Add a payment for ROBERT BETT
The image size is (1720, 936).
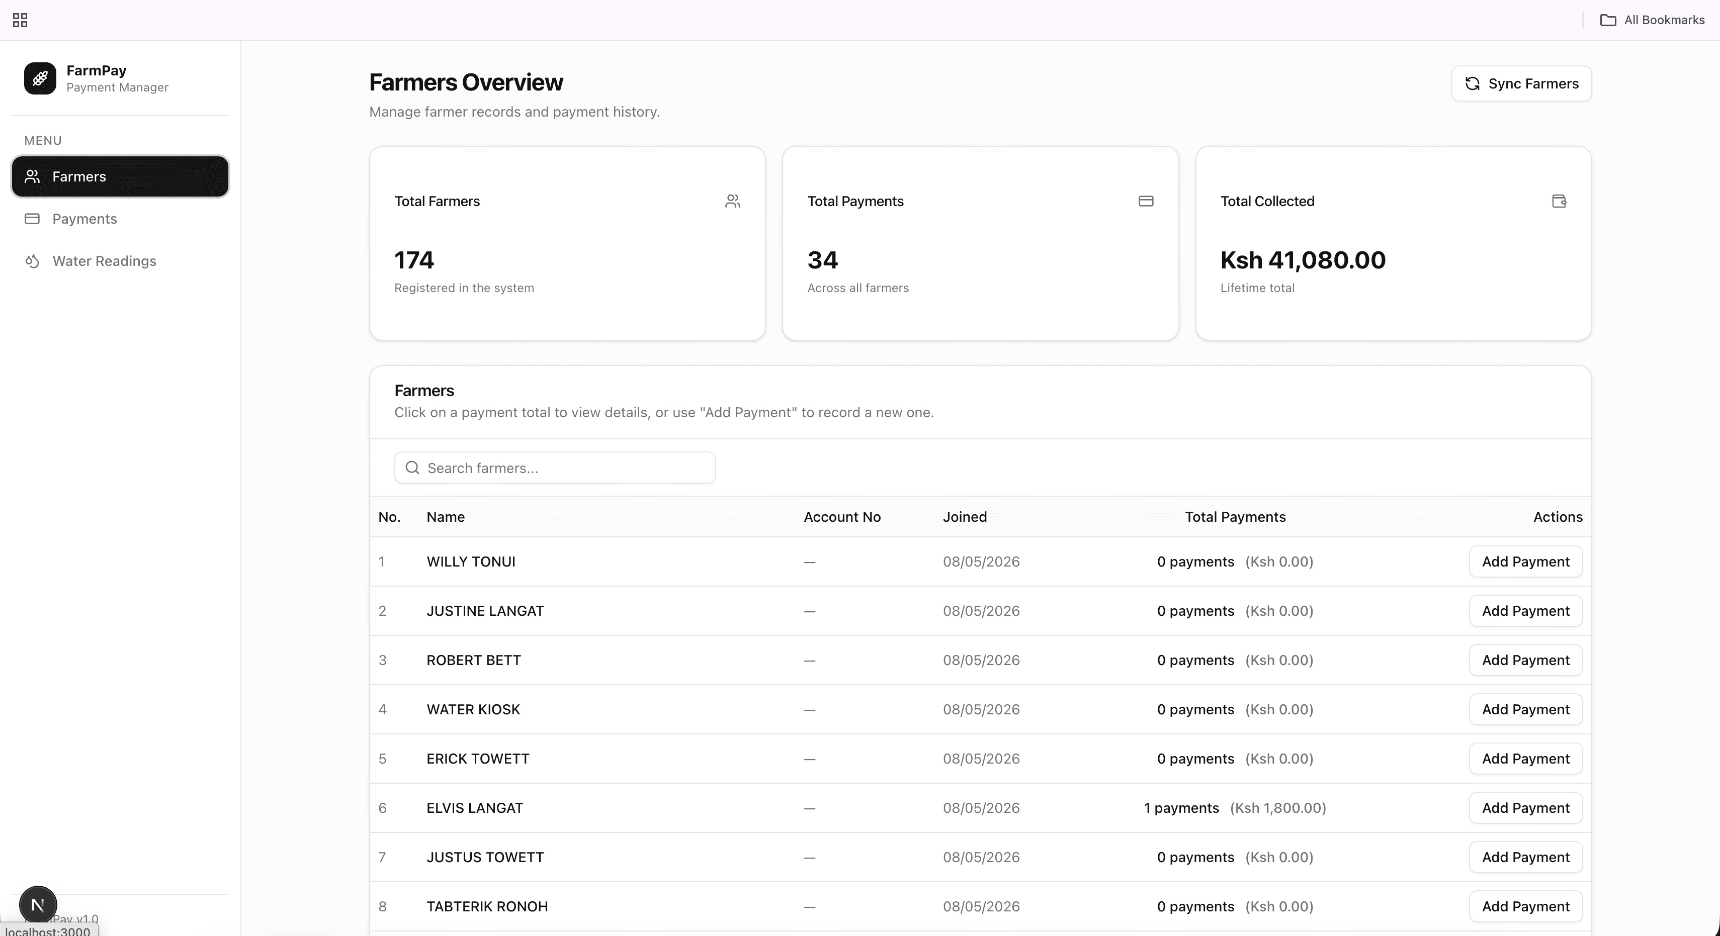tap(1526, 660)
